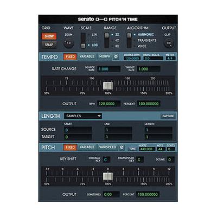This screenshot has width=217, height=217.
Task: Edit the Source BPM field
Action: [x=132, y=59]
